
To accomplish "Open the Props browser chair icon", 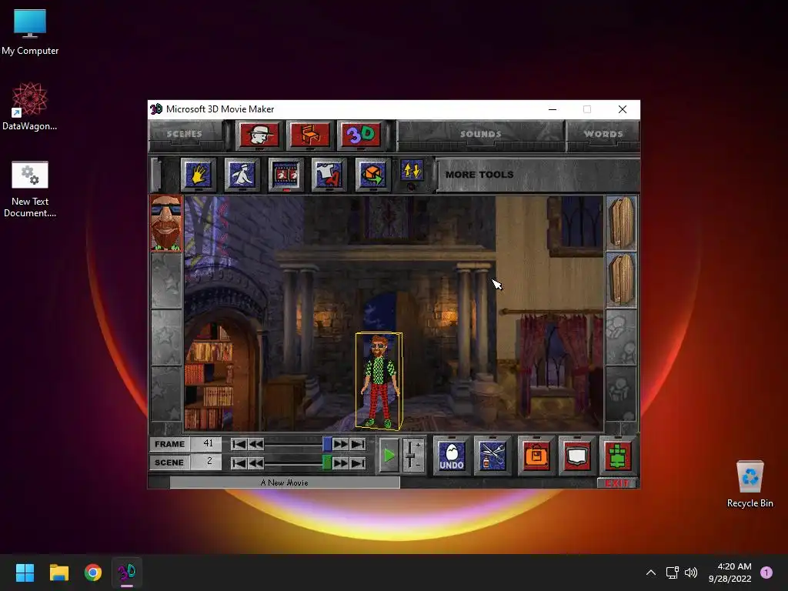I will (x=310, y=135).
